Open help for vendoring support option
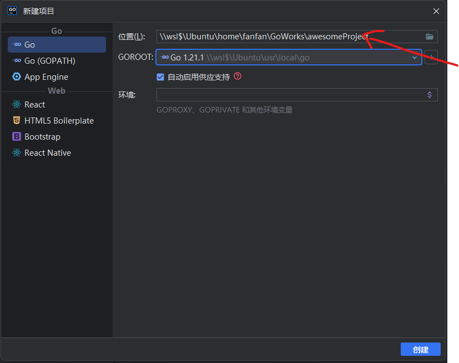 (x=238, y=76)
